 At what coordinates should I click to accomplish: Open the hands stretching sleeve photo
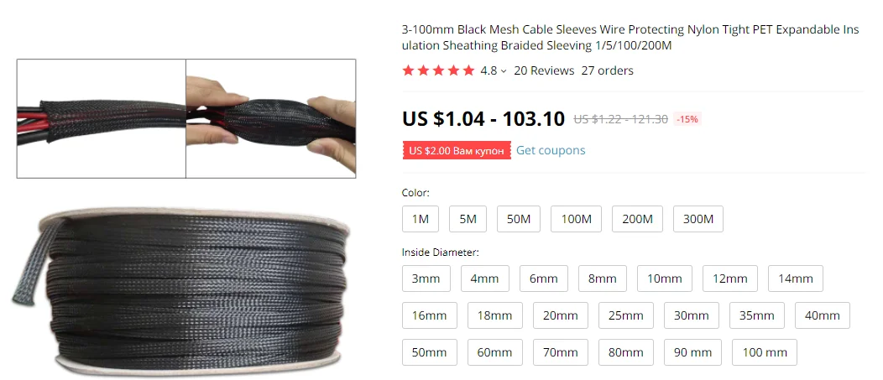271,119
